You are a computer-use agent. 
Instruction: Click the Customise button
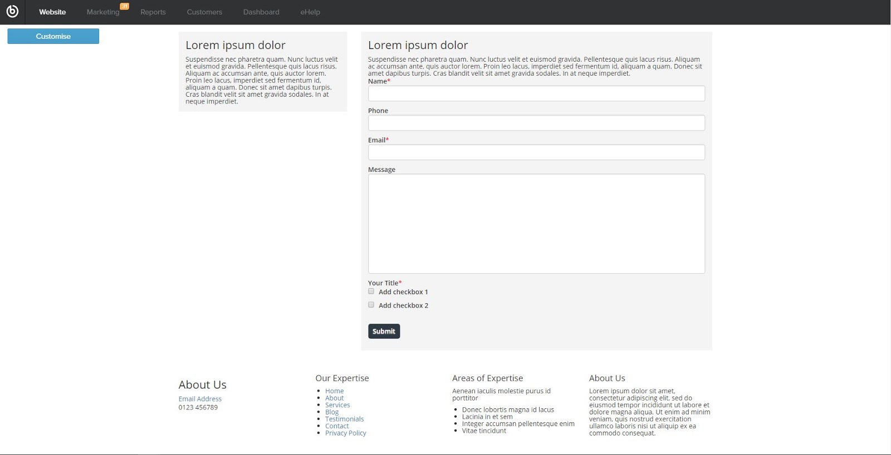tap(53, 36)
